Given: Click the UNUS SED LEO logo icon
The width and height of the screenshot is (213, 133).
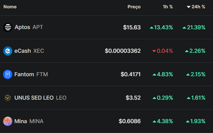Looking at the screenshot, I should 8,98.
